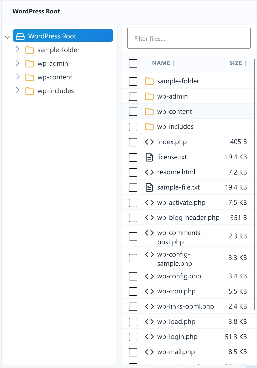Expand the sample-folder tree node

(18, 49)
